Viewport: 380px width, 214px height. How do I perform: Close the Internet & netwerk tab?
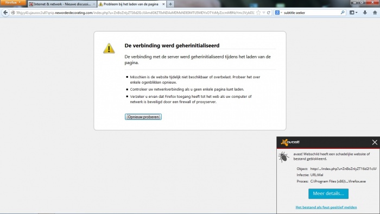click(94, 4)
